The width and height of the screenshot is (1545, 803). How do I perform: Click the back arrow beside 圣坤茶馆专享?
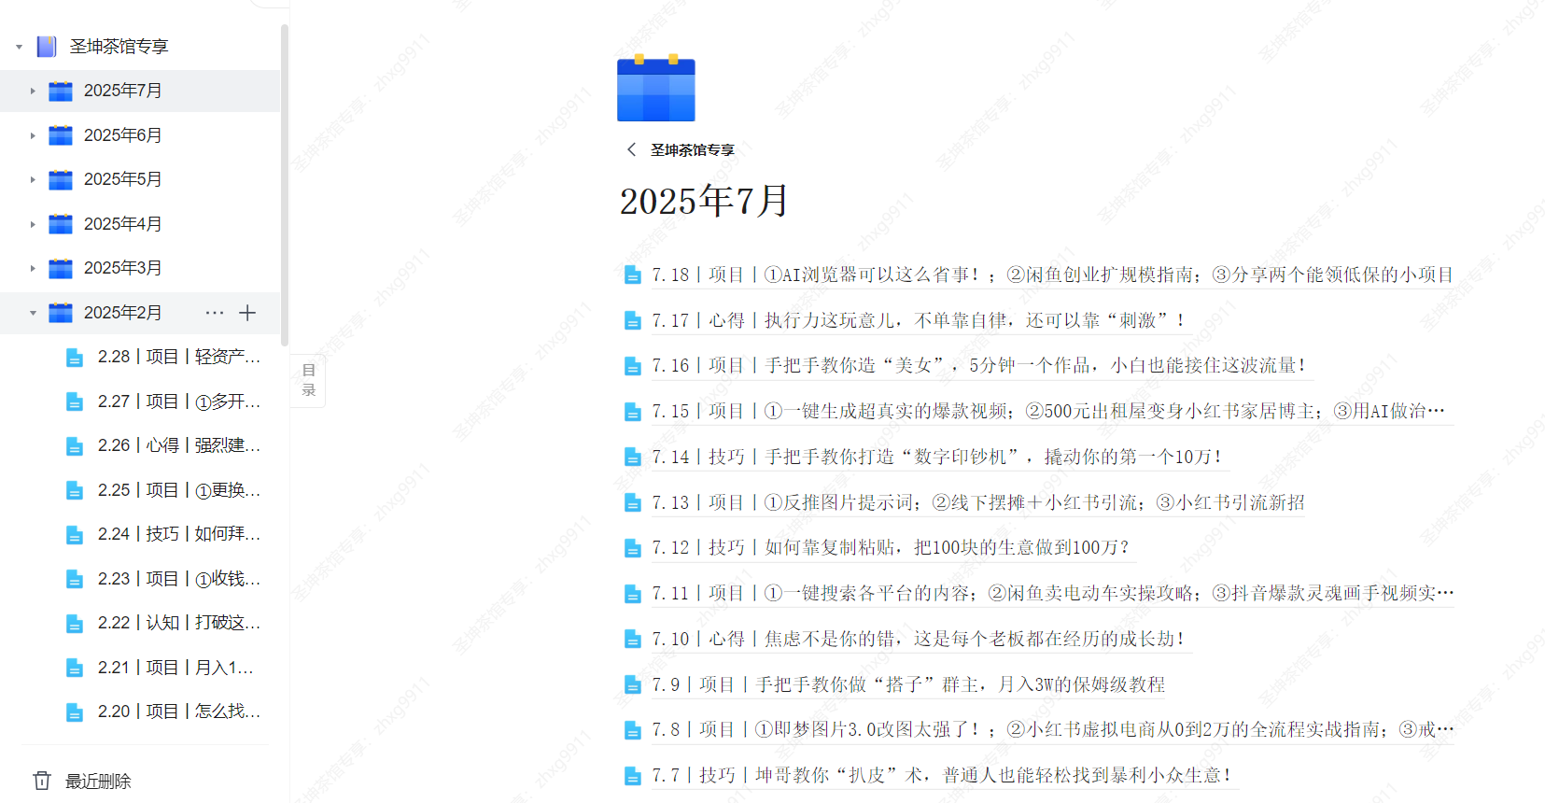click(x=632, y=149)
